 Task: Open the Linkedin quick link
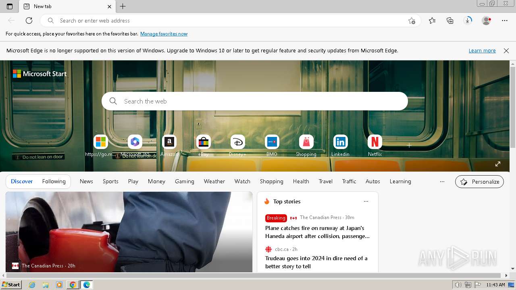(341, 146)
